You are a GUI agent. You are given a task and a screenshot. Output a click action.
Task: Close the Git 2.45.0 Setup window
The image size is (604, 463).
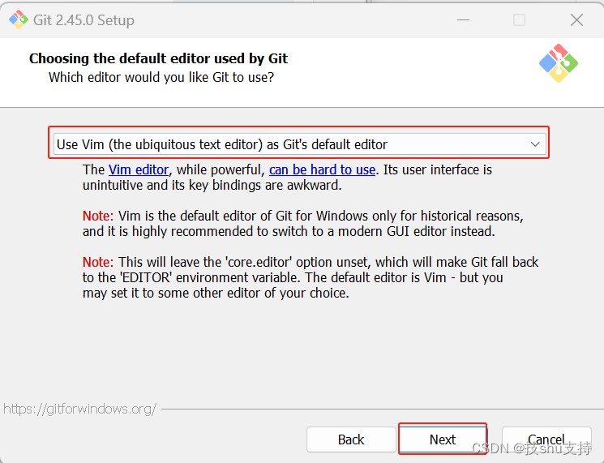pos(576,19)
